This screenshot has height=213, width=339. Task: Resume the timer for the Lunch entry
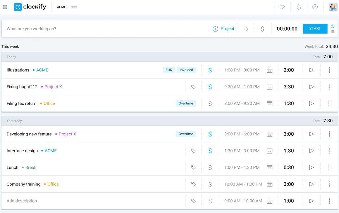(311, 167)
